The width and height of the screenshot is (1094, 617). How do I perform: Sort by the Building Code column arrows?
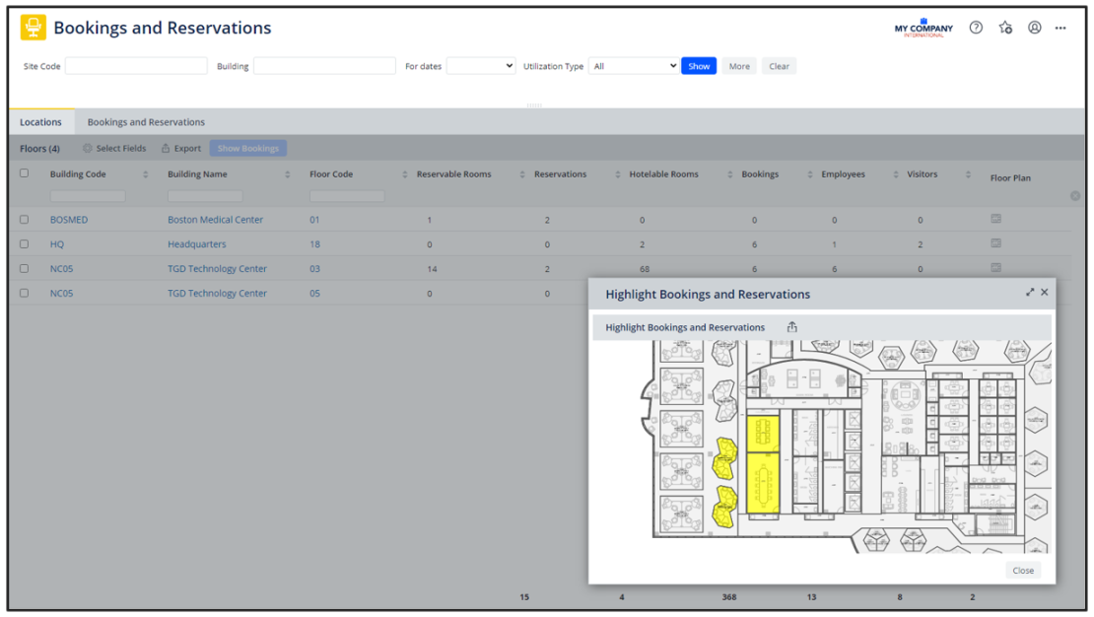coord(146,174)
